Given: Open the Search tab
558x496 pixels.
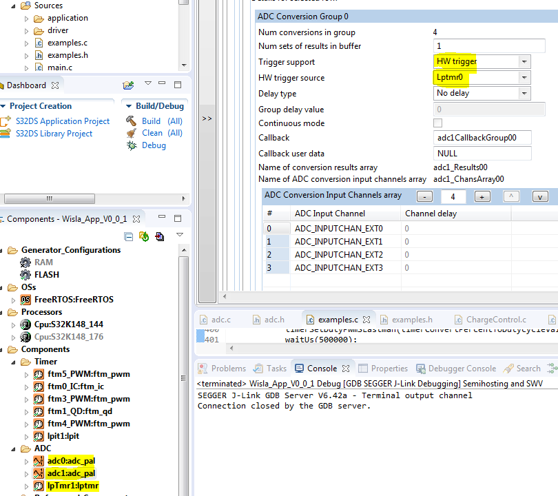Looking at the screenshot, I should pos(521,369).
